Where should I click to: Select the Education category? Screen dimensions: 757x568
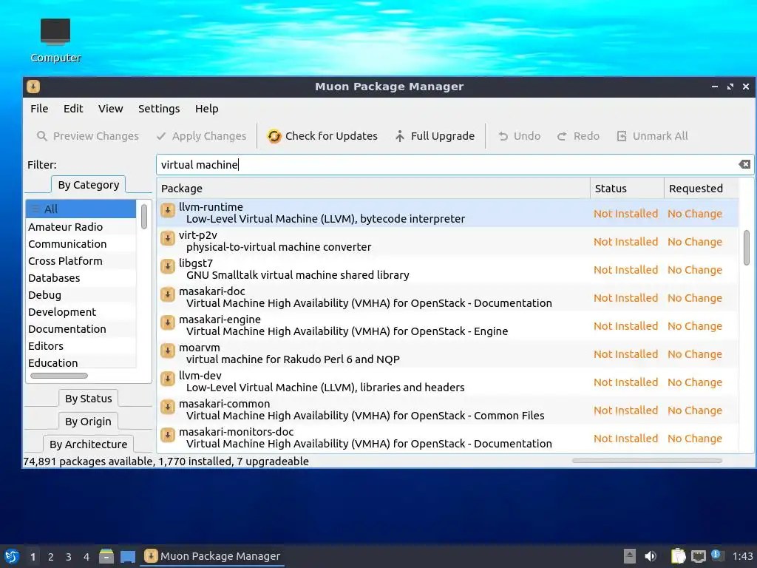tap(81, 362)
